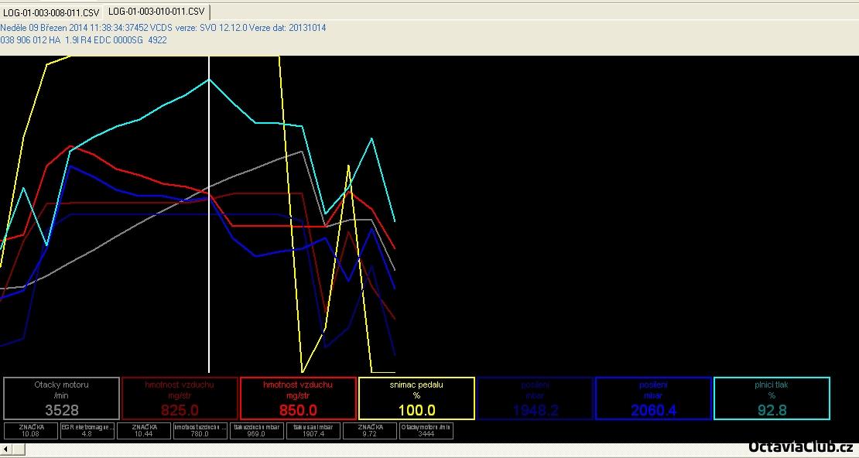Viewport: 859px width, 458px height.
Task: Click the left arrow of horizontal scrollbar
Action: (6, 449)
